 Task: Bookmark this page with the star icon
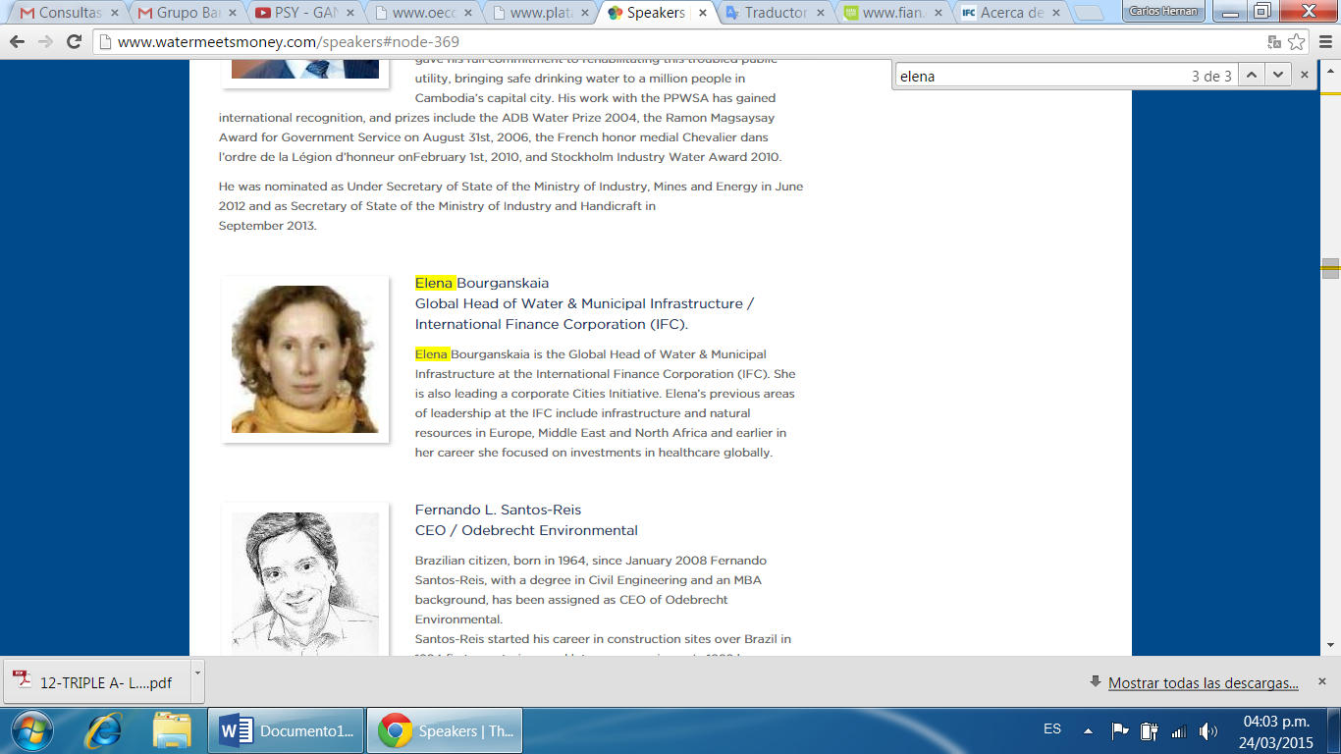pos(1297,42)
